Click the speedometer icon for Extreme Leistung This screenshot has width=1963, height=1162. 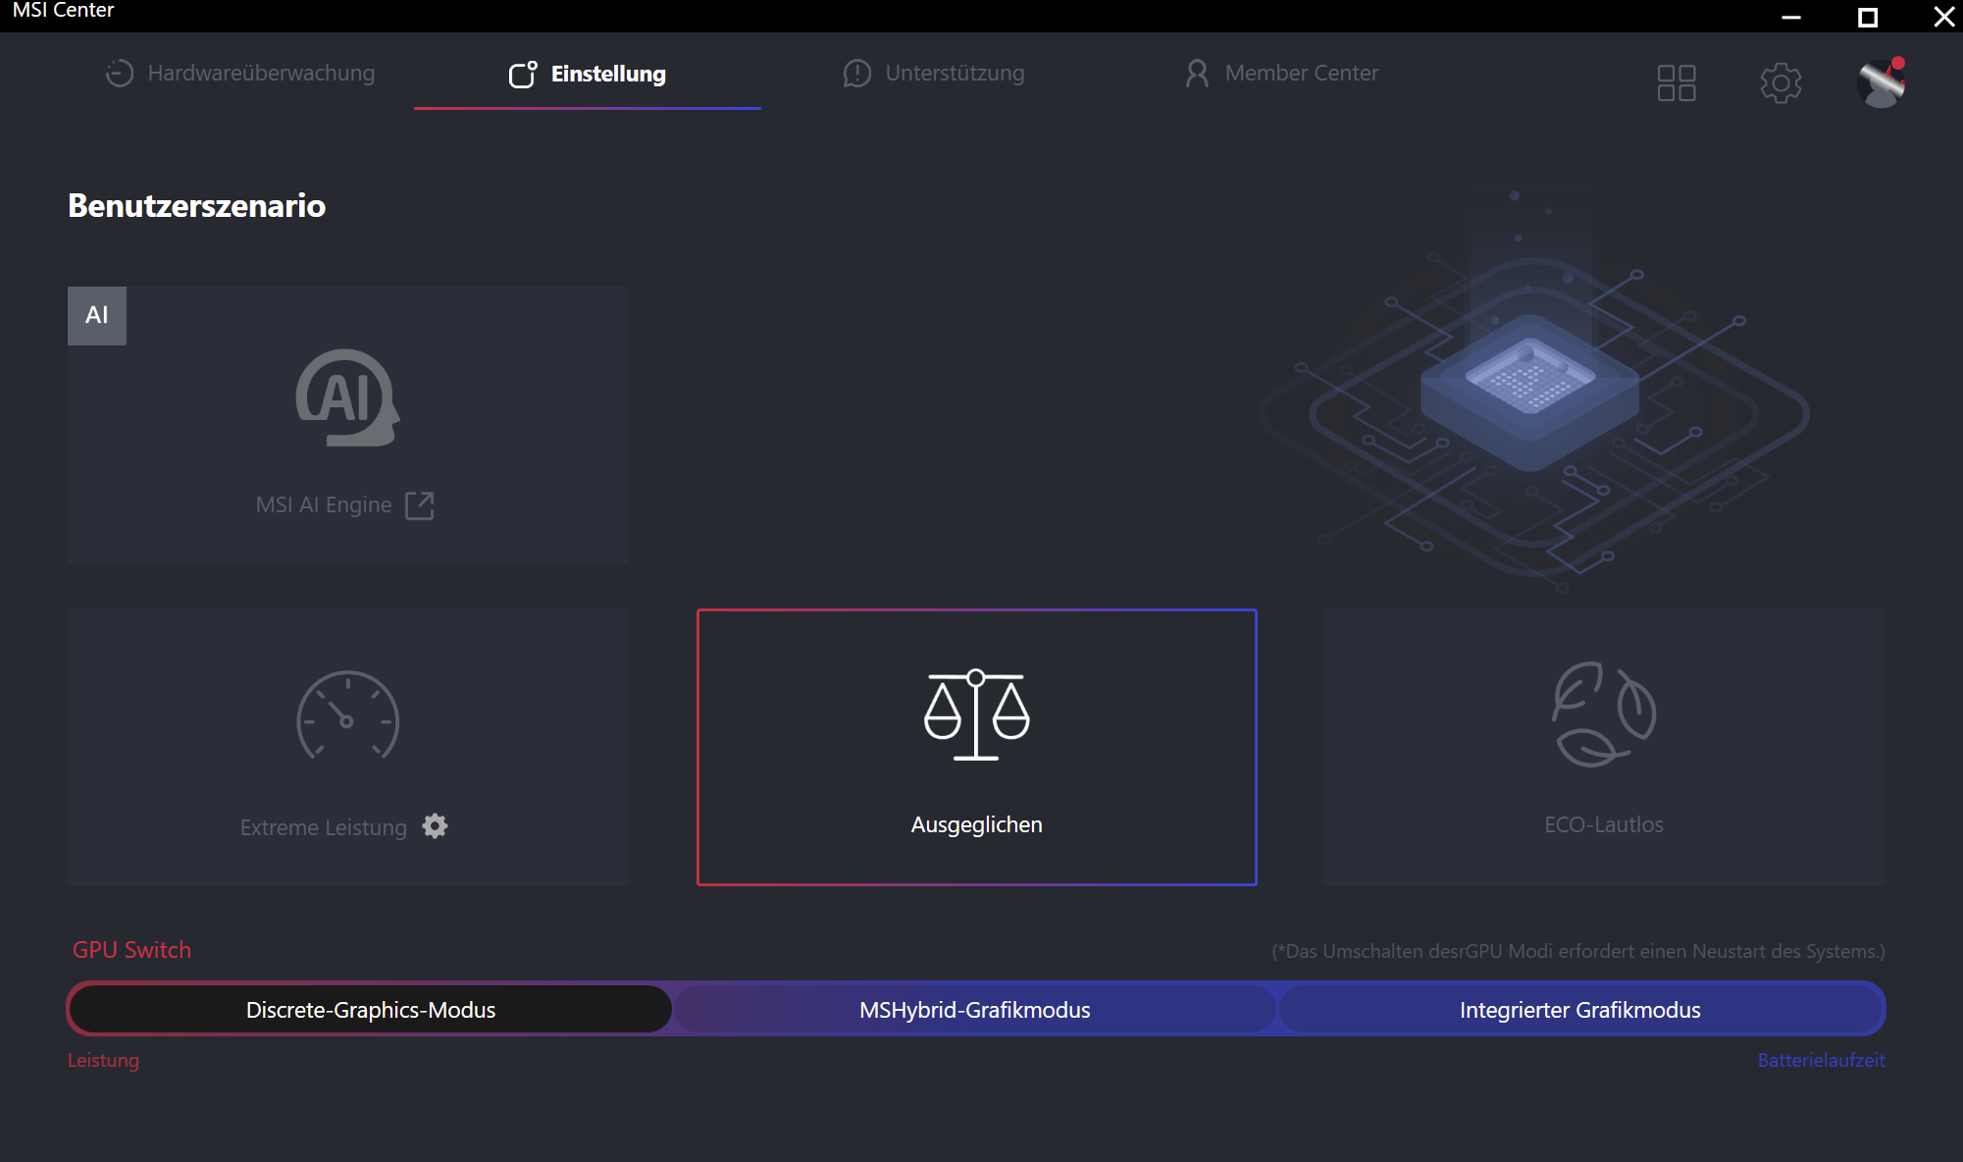click(x=347, y=715)
